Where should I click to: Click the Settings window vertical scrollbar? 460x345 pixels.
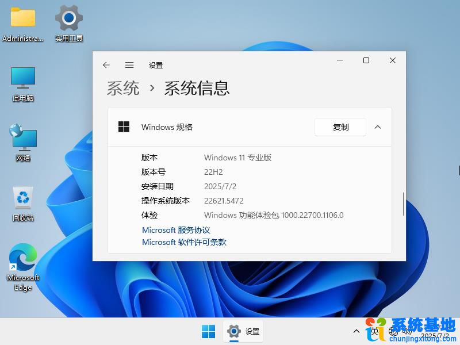pos(404,204)
